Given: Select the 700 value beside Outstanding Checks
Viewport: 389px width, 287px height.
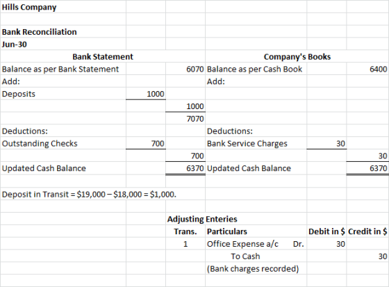Looking at the screenshot, I should (158, 143).
